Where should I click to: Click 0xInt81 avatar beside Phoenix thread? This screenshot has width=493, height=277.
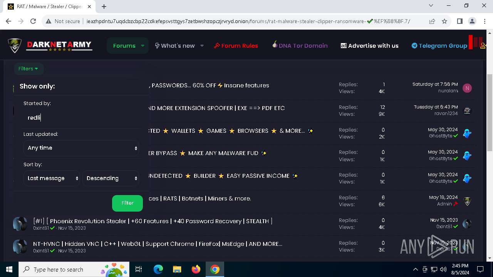(x=20, y=224)
